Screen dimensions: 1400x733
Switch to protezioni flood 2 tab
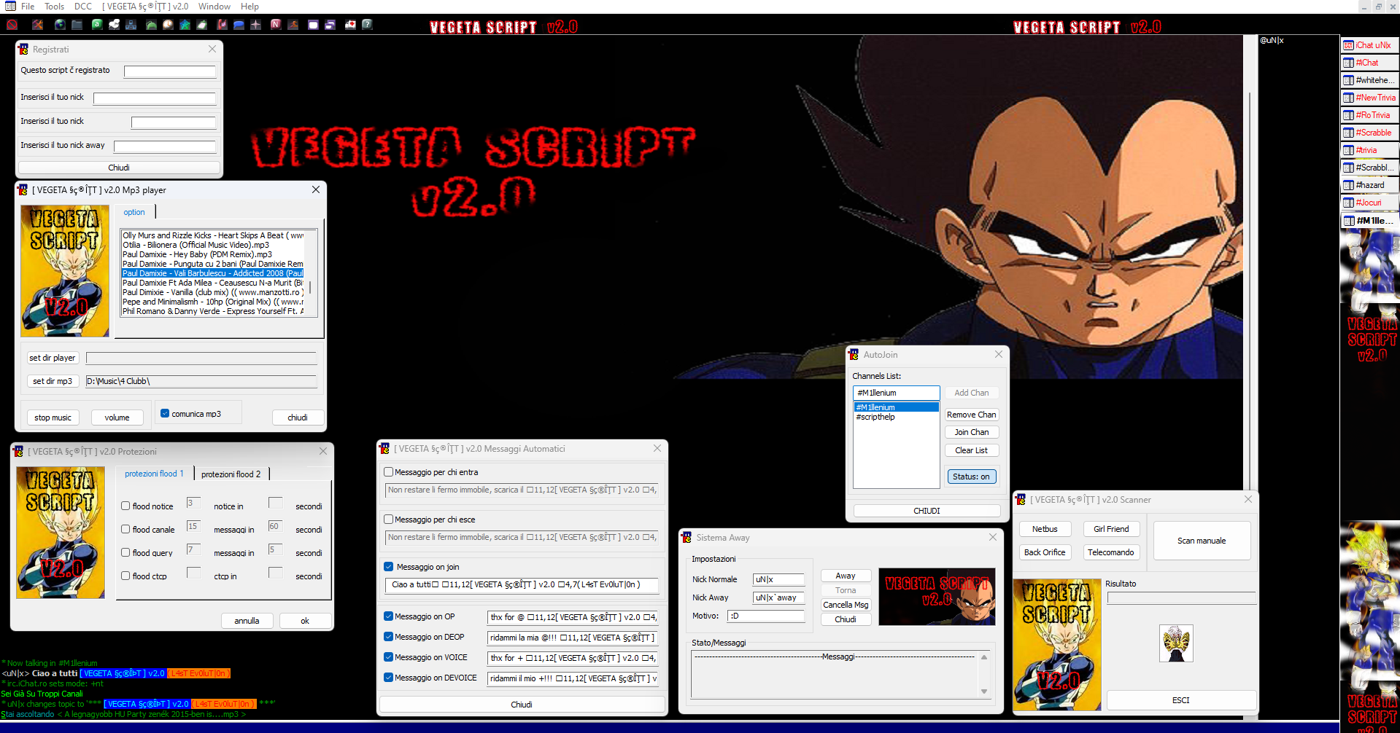[231, 474]
